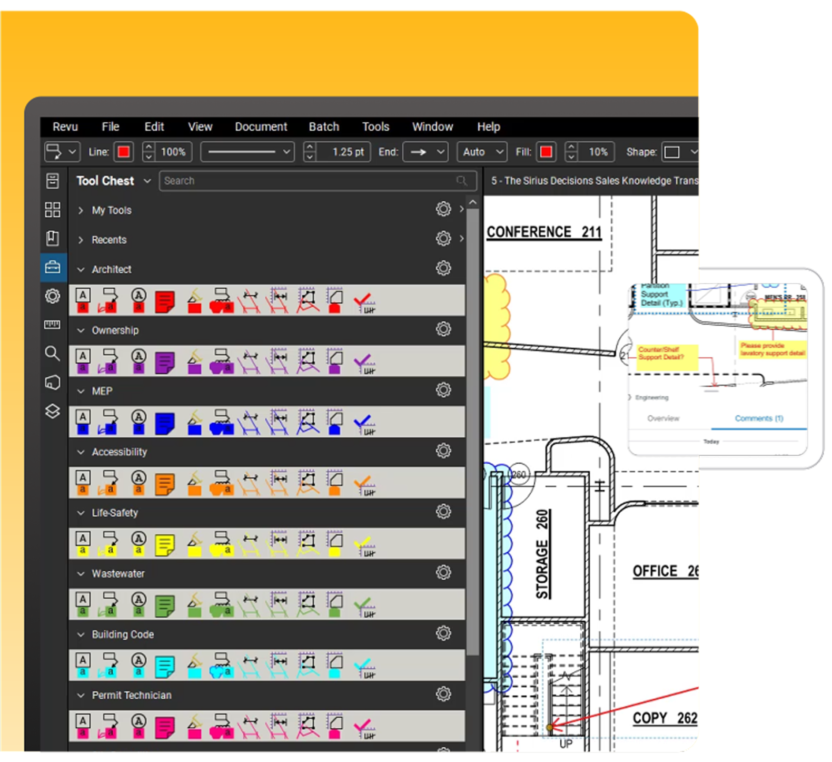Switch to the Comments (1) tab
The width and height of the screenshot is (832, 762).
click(x=759, y=418)
